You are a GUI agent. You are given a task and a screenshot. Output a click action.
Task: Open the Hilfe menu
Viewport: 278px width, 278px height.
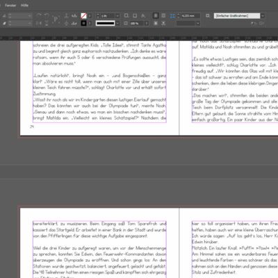tap(24, 6)
